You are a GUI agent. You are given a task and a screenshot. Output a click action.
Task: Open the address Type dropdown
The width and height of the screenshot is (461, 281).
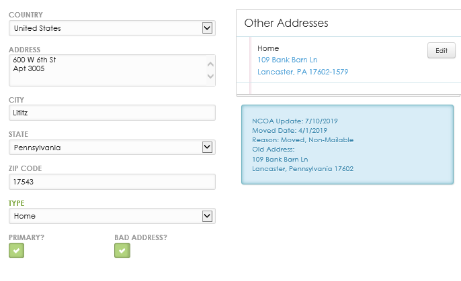112,216
